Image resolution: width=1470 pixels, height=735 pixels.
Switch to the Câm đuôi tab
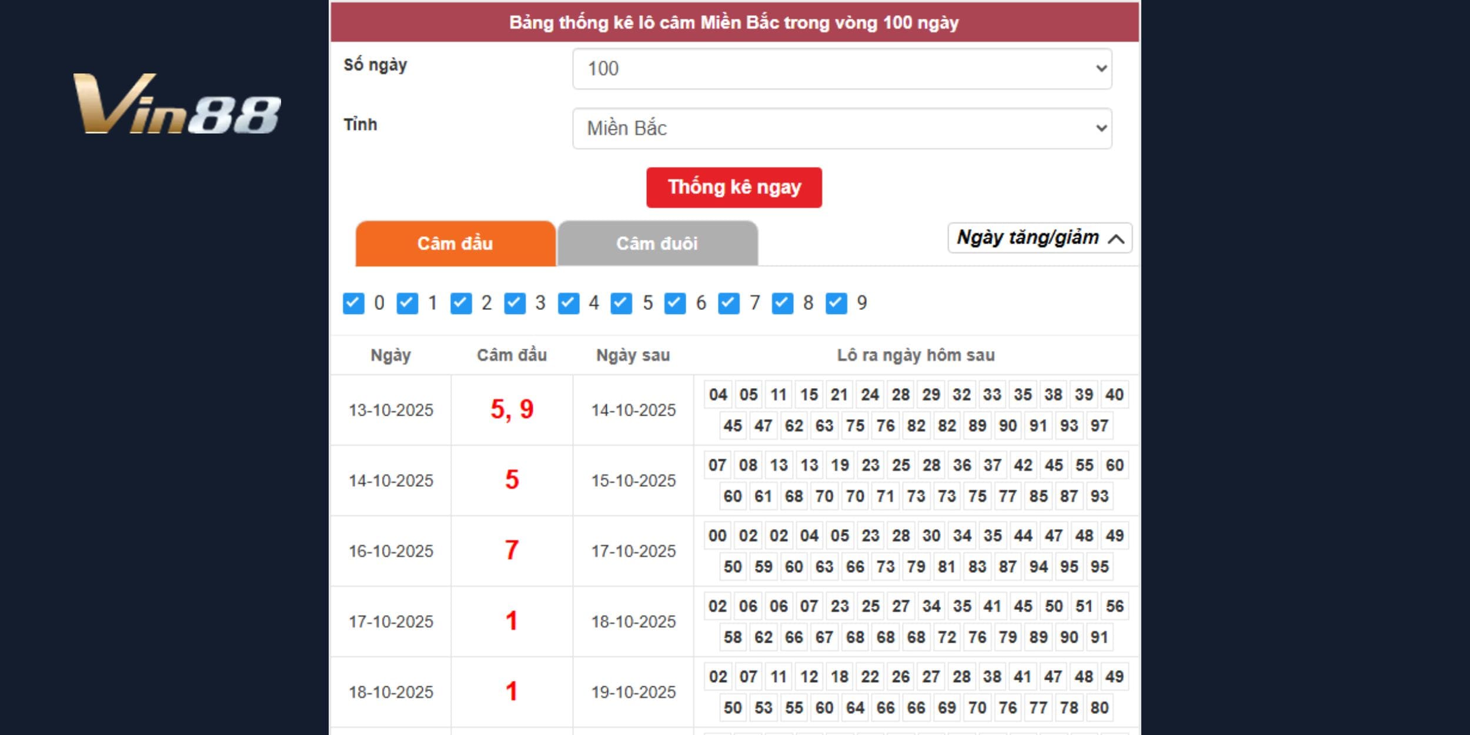tap(657, 243)
